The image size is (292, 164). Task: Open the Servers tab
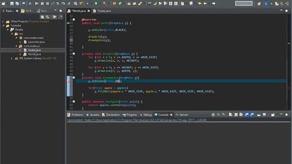182,115
